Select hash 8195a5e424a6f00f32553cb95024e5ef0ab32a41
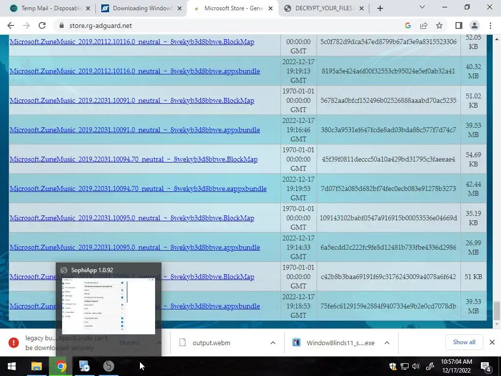The width and height of the screenshot is (501, 376). [x=388, y=71]
